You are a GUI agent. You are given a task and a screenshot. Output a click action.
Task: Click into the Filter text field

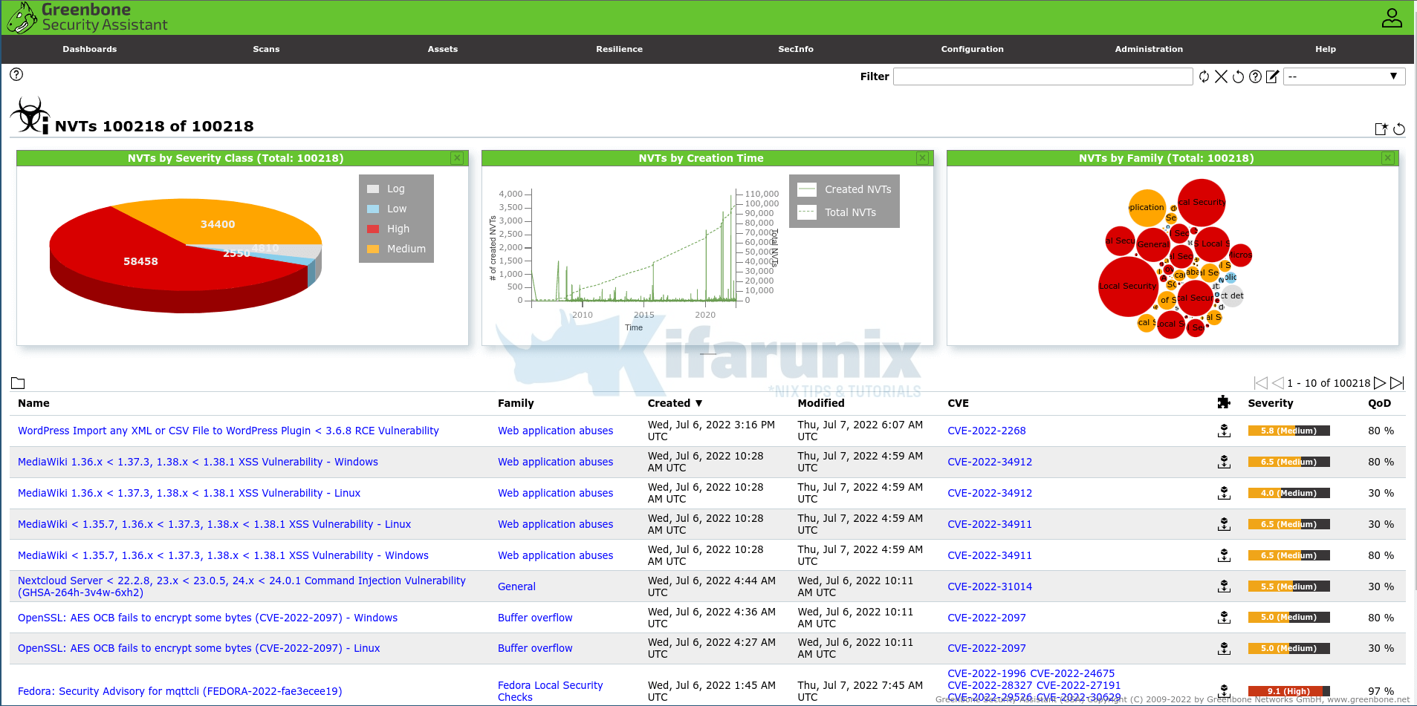click(1043, 76)
